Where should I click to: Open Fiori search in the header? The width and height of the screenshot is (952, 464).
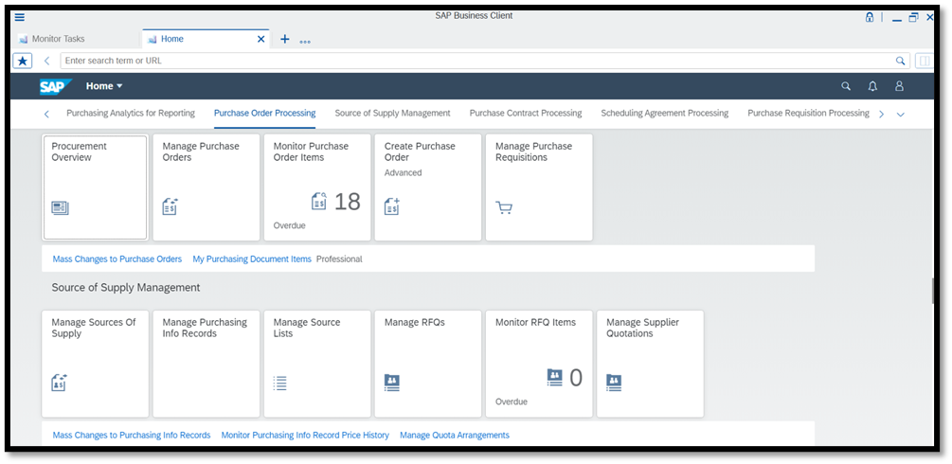846,86
